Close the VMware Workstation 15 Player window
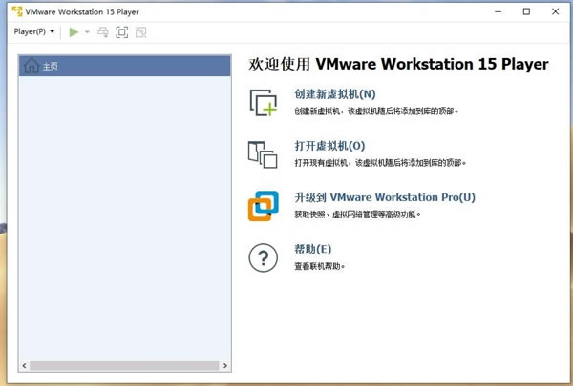This screenshot has height=386, width=573. pyautogui.click(x=555, y=11)
